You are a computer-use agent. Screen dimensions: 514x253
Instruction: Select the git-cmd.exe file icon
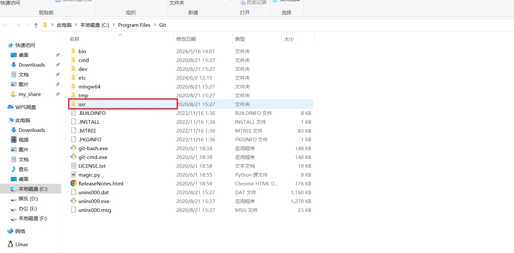[x=74, y=157]
